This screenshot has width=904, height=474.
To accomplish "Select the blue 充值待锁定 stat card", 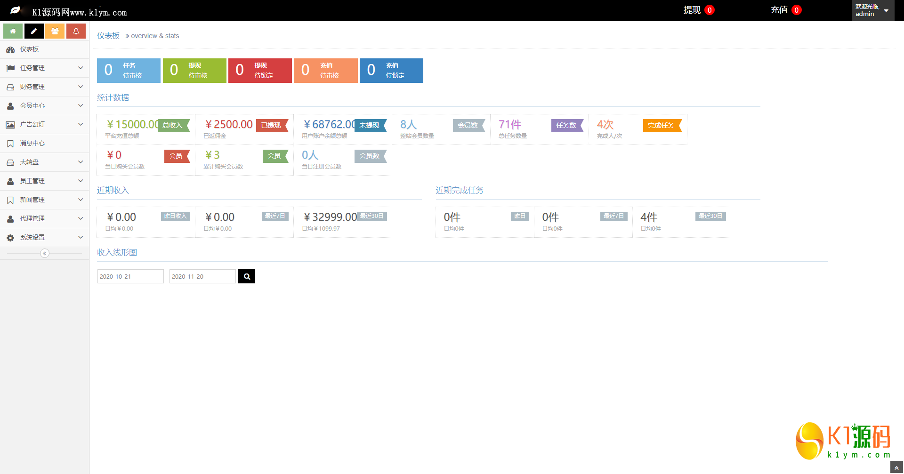I will coord(391,70).
